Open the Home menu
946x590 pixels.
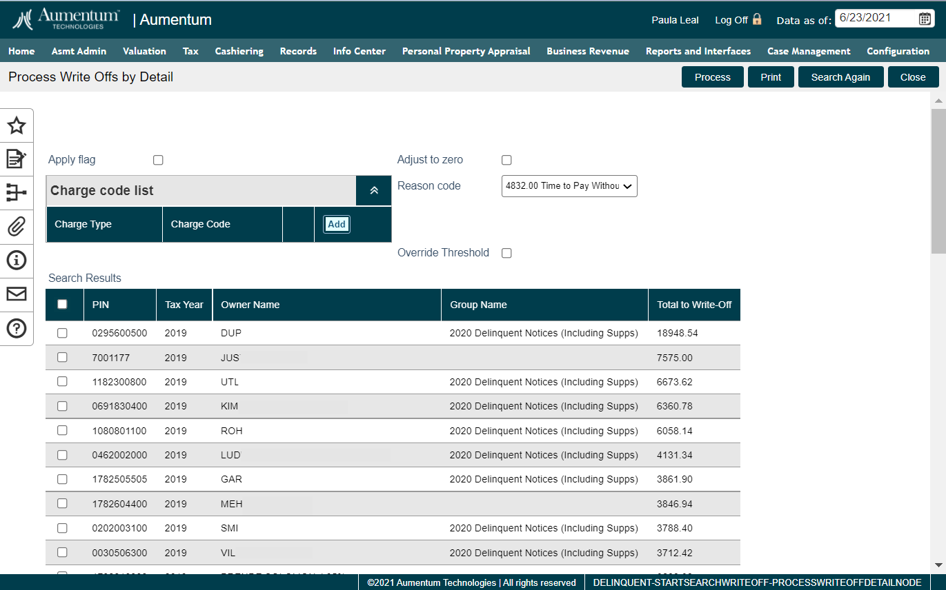pyautogui.click(x=21, y=51)
